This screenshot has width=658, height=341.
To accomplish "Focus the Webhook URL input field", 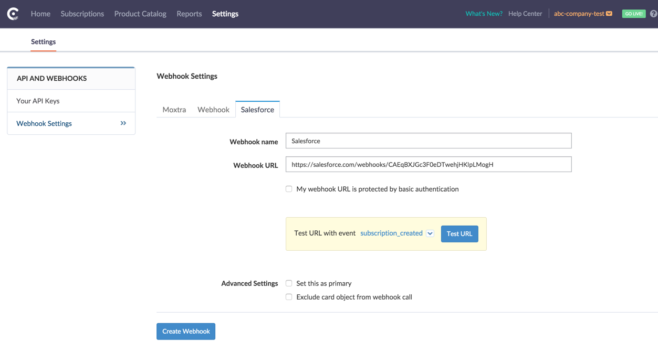I will (x=429, y=164).
